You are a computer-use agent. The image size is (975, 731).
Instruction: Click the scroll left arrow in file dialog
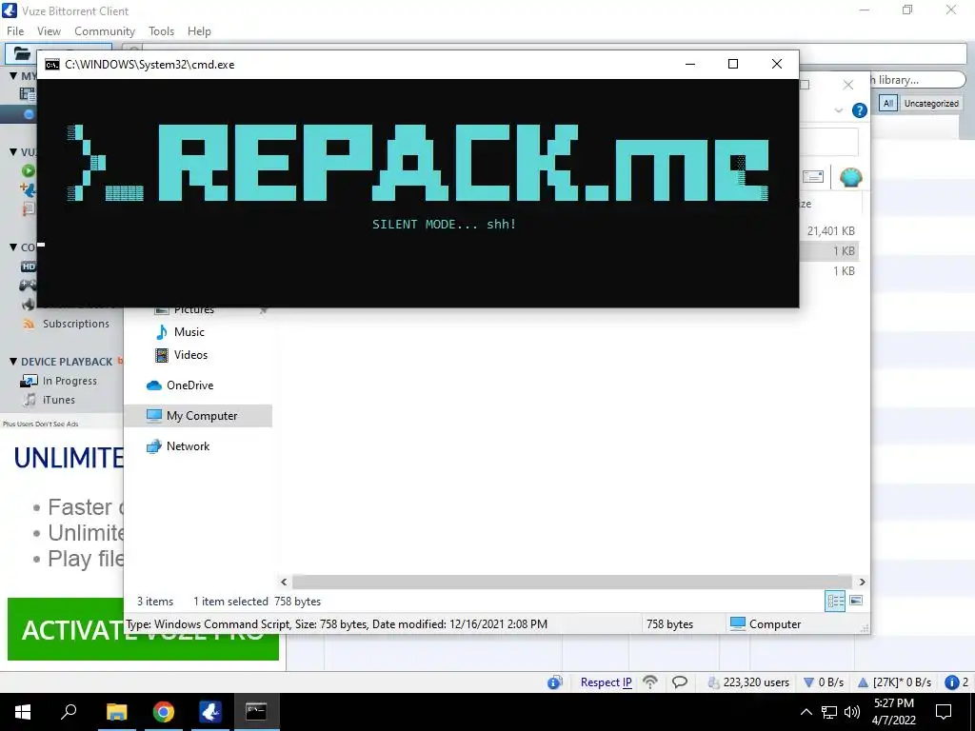coord(284,582)
